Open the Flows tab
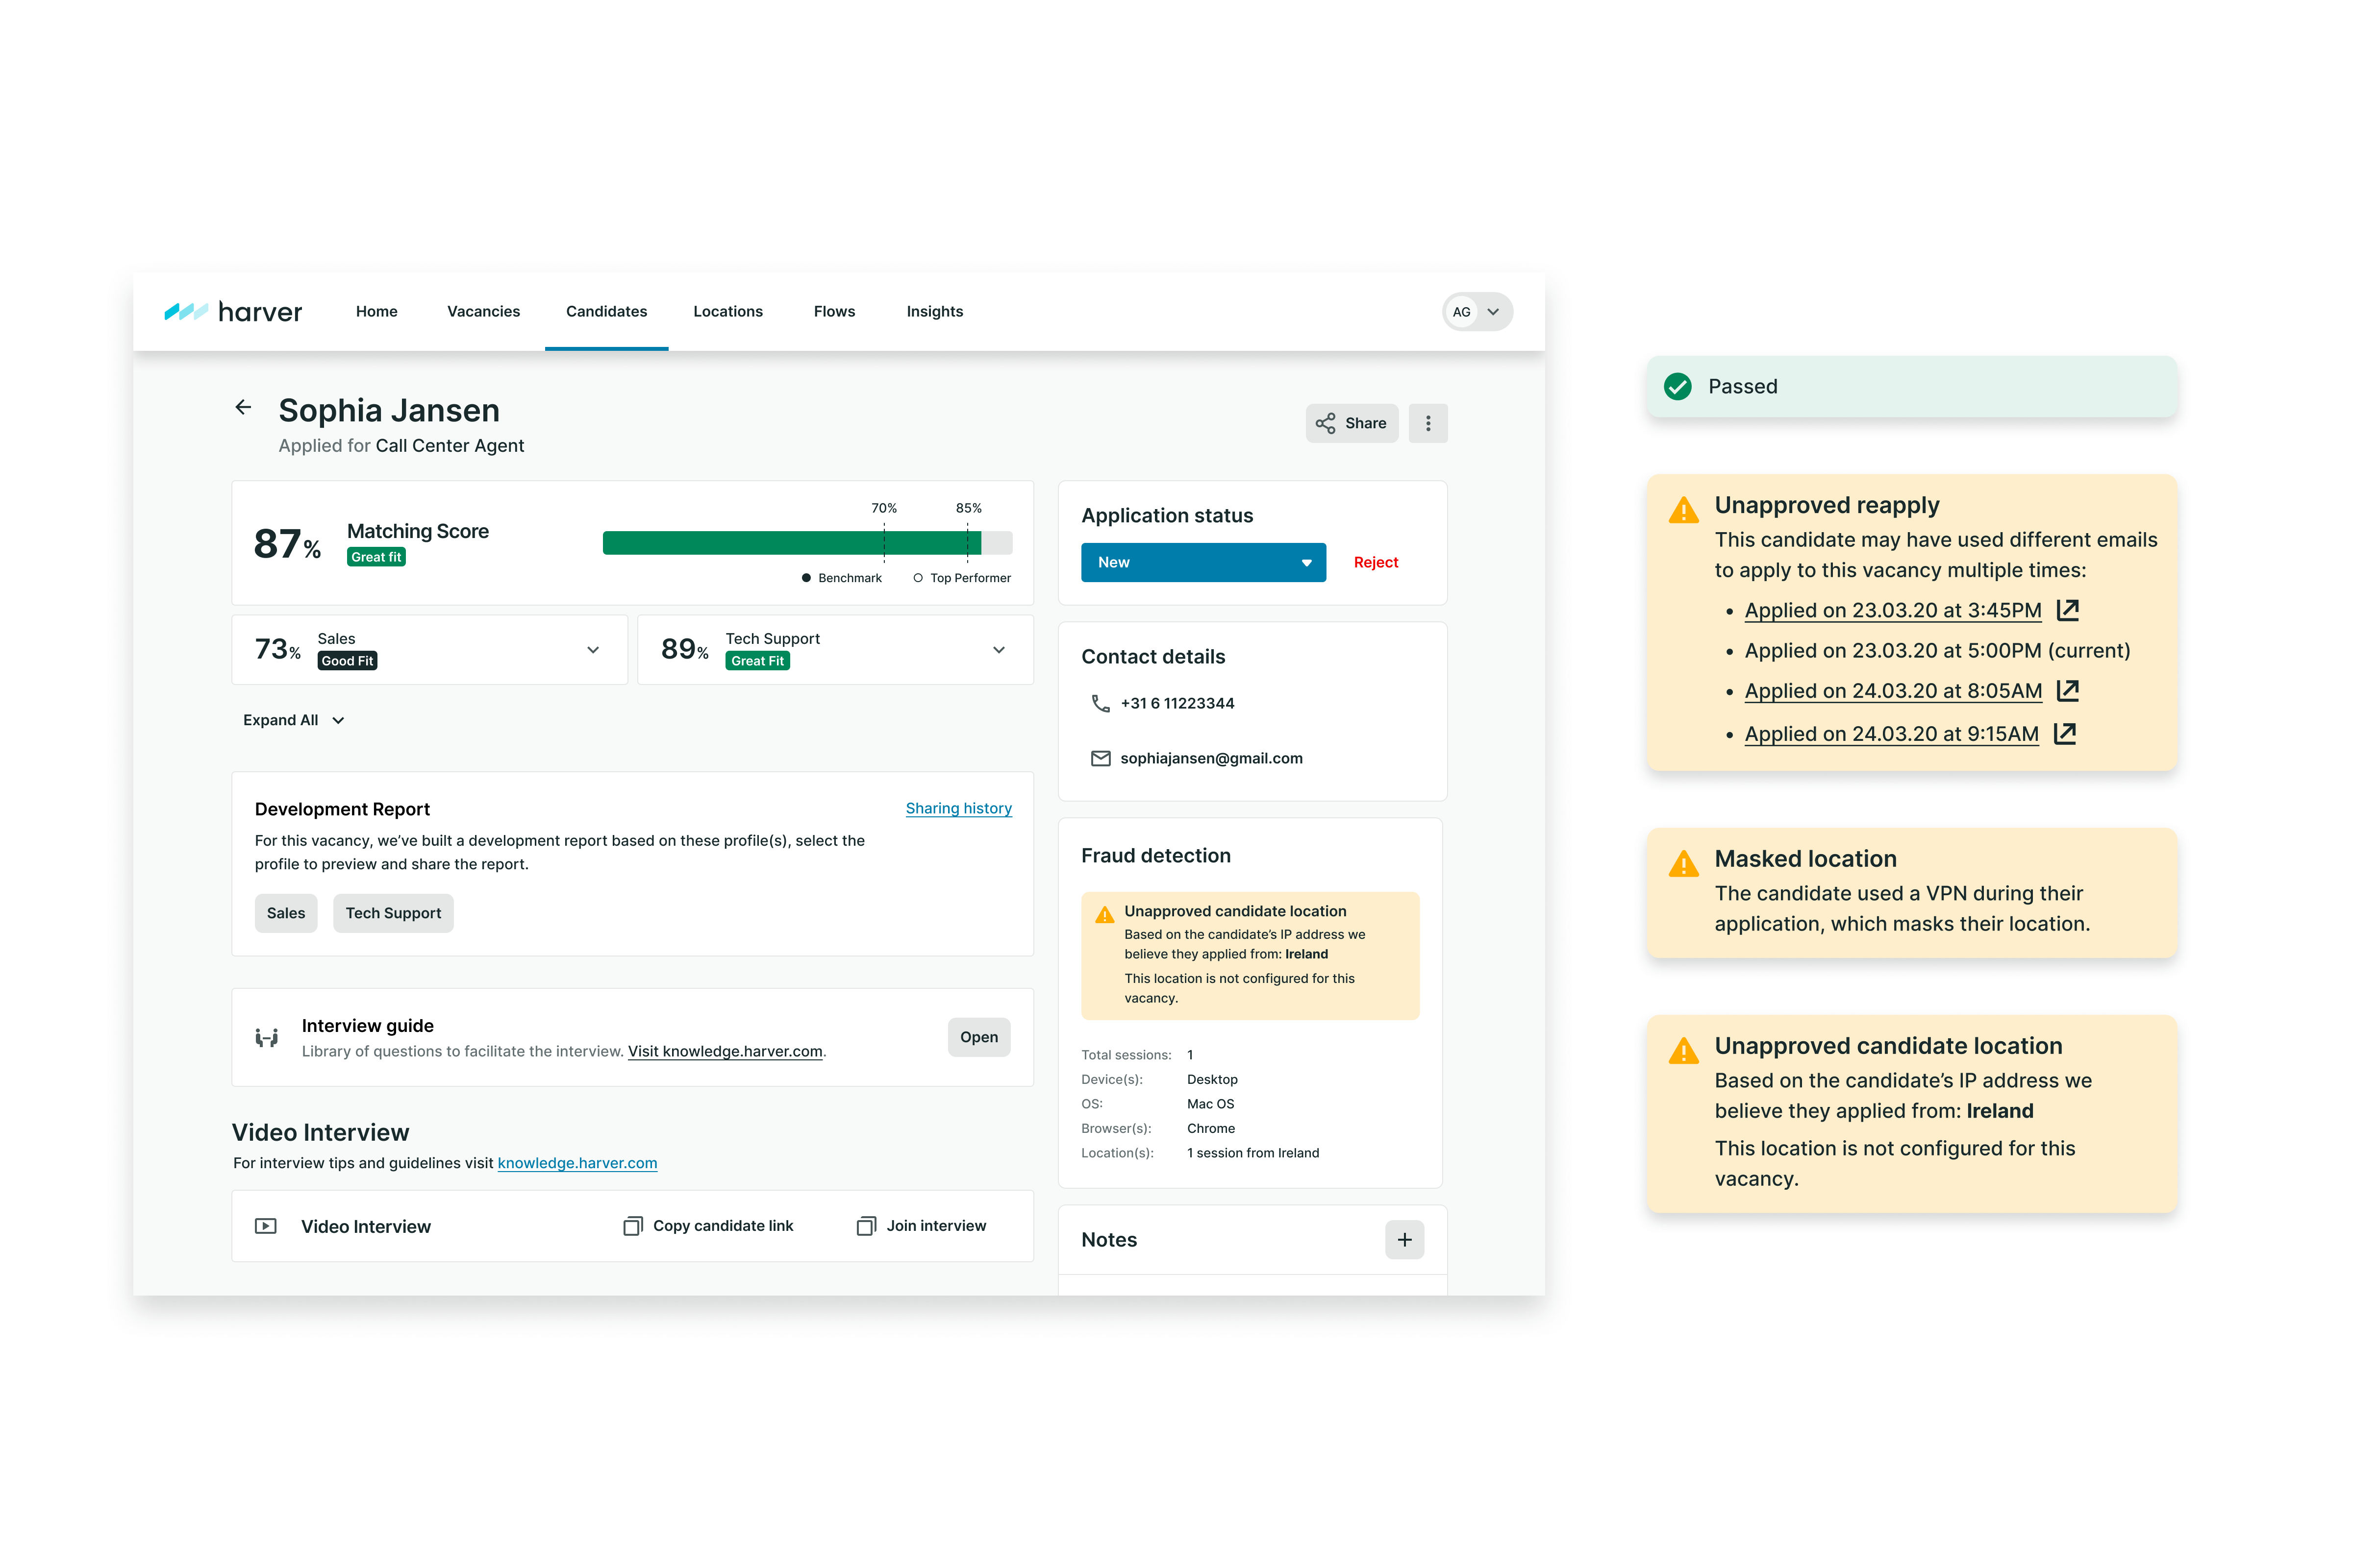This screenshot has height=1568, width=2353. pos(834,312)
